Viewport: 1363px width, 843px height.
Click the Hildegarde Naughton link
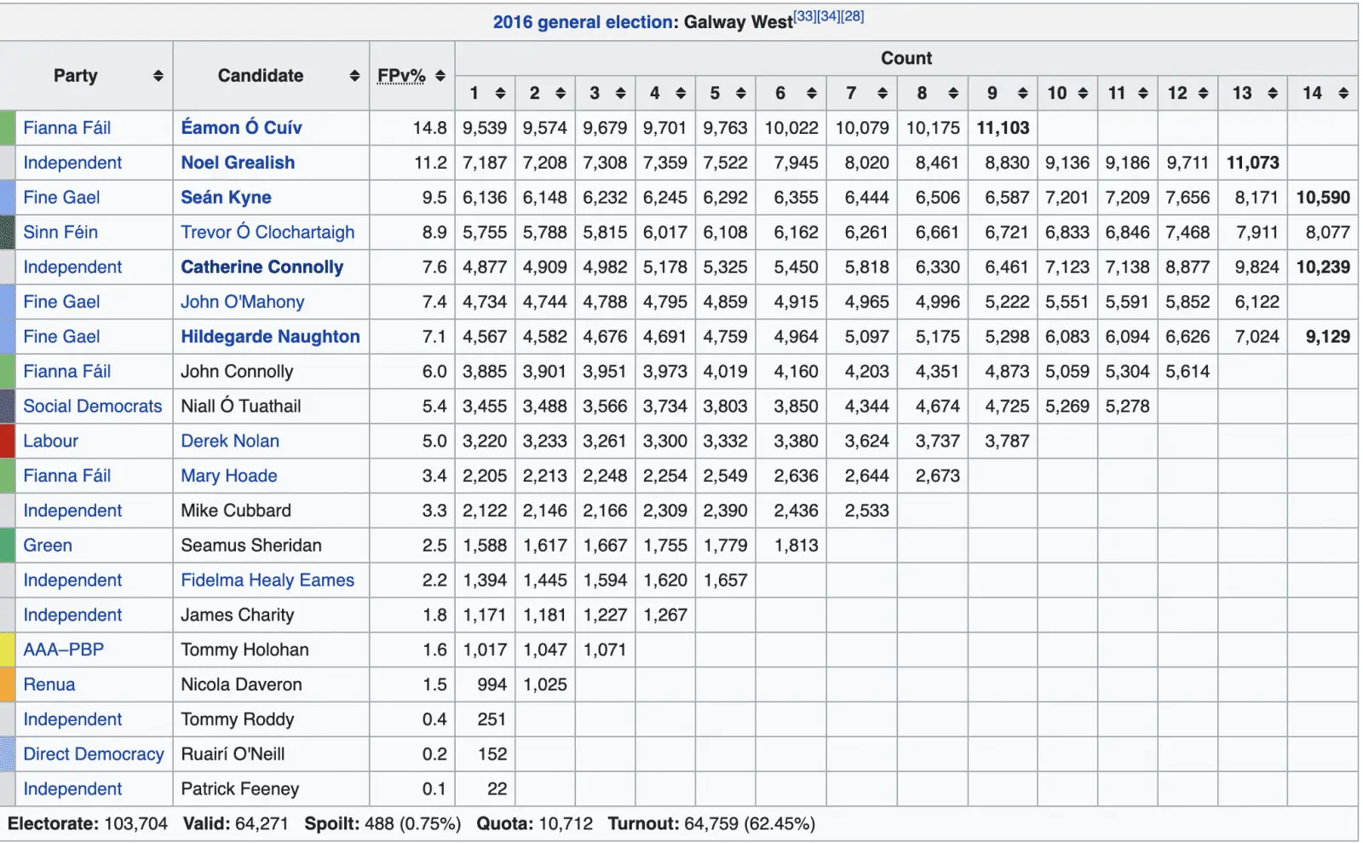click(x=270, y=337)
